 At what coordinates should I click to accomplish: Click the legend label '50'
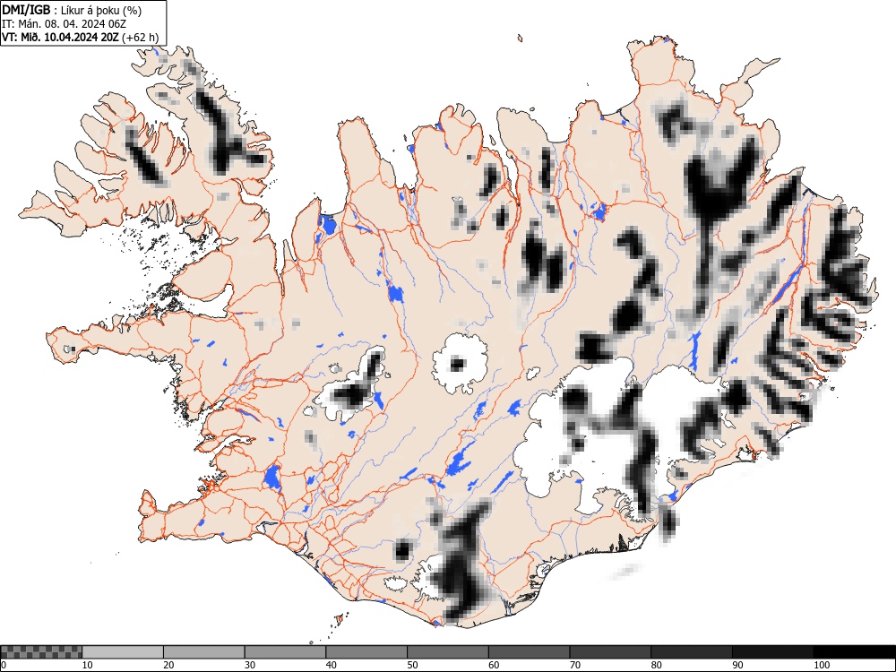412,665
